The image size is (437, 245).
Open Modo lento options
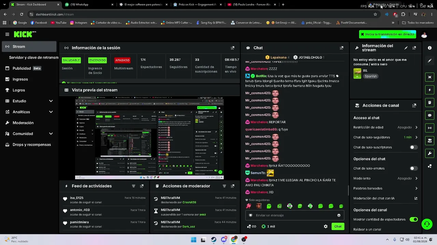pos(385,178)
